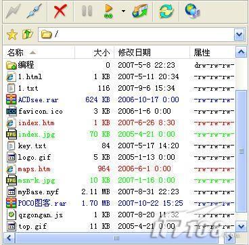Viewport: 249px width, 245px height.
Task: Sort by the 大小 column header
Action: 94,53
